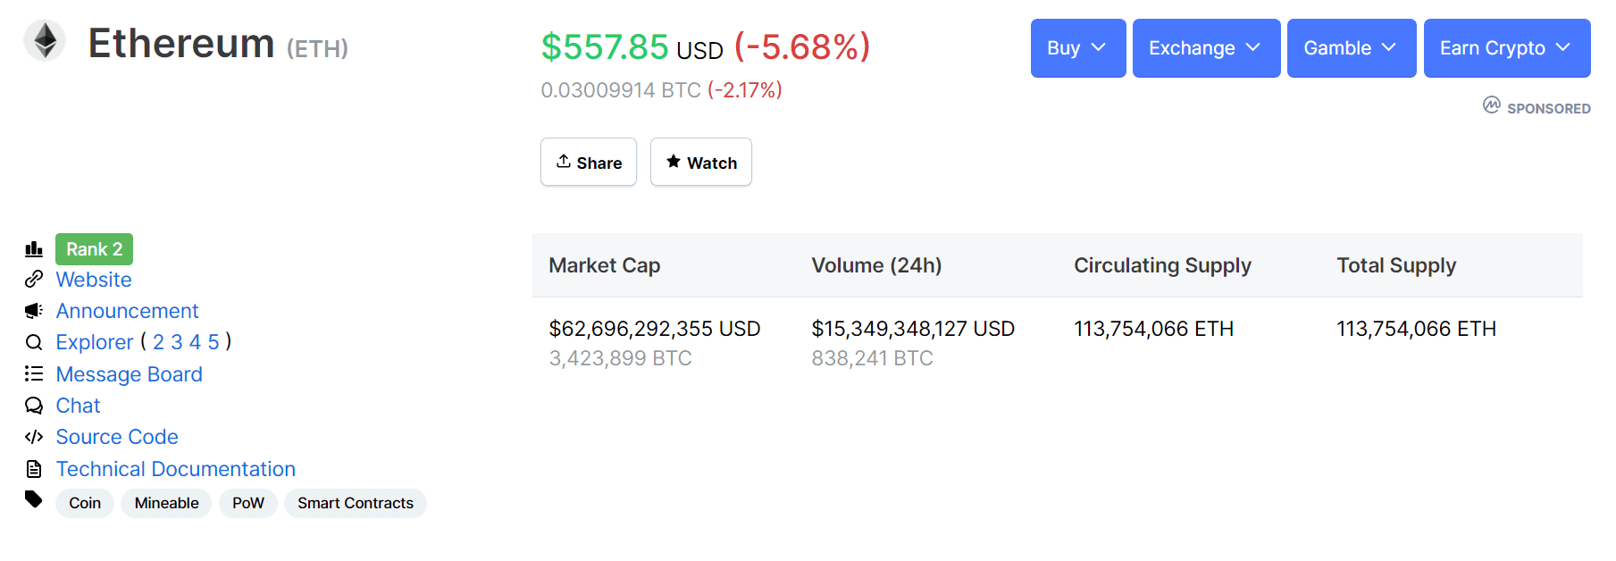
Task: Click the bar chart rank icon
Action: (x=34, y=249)
